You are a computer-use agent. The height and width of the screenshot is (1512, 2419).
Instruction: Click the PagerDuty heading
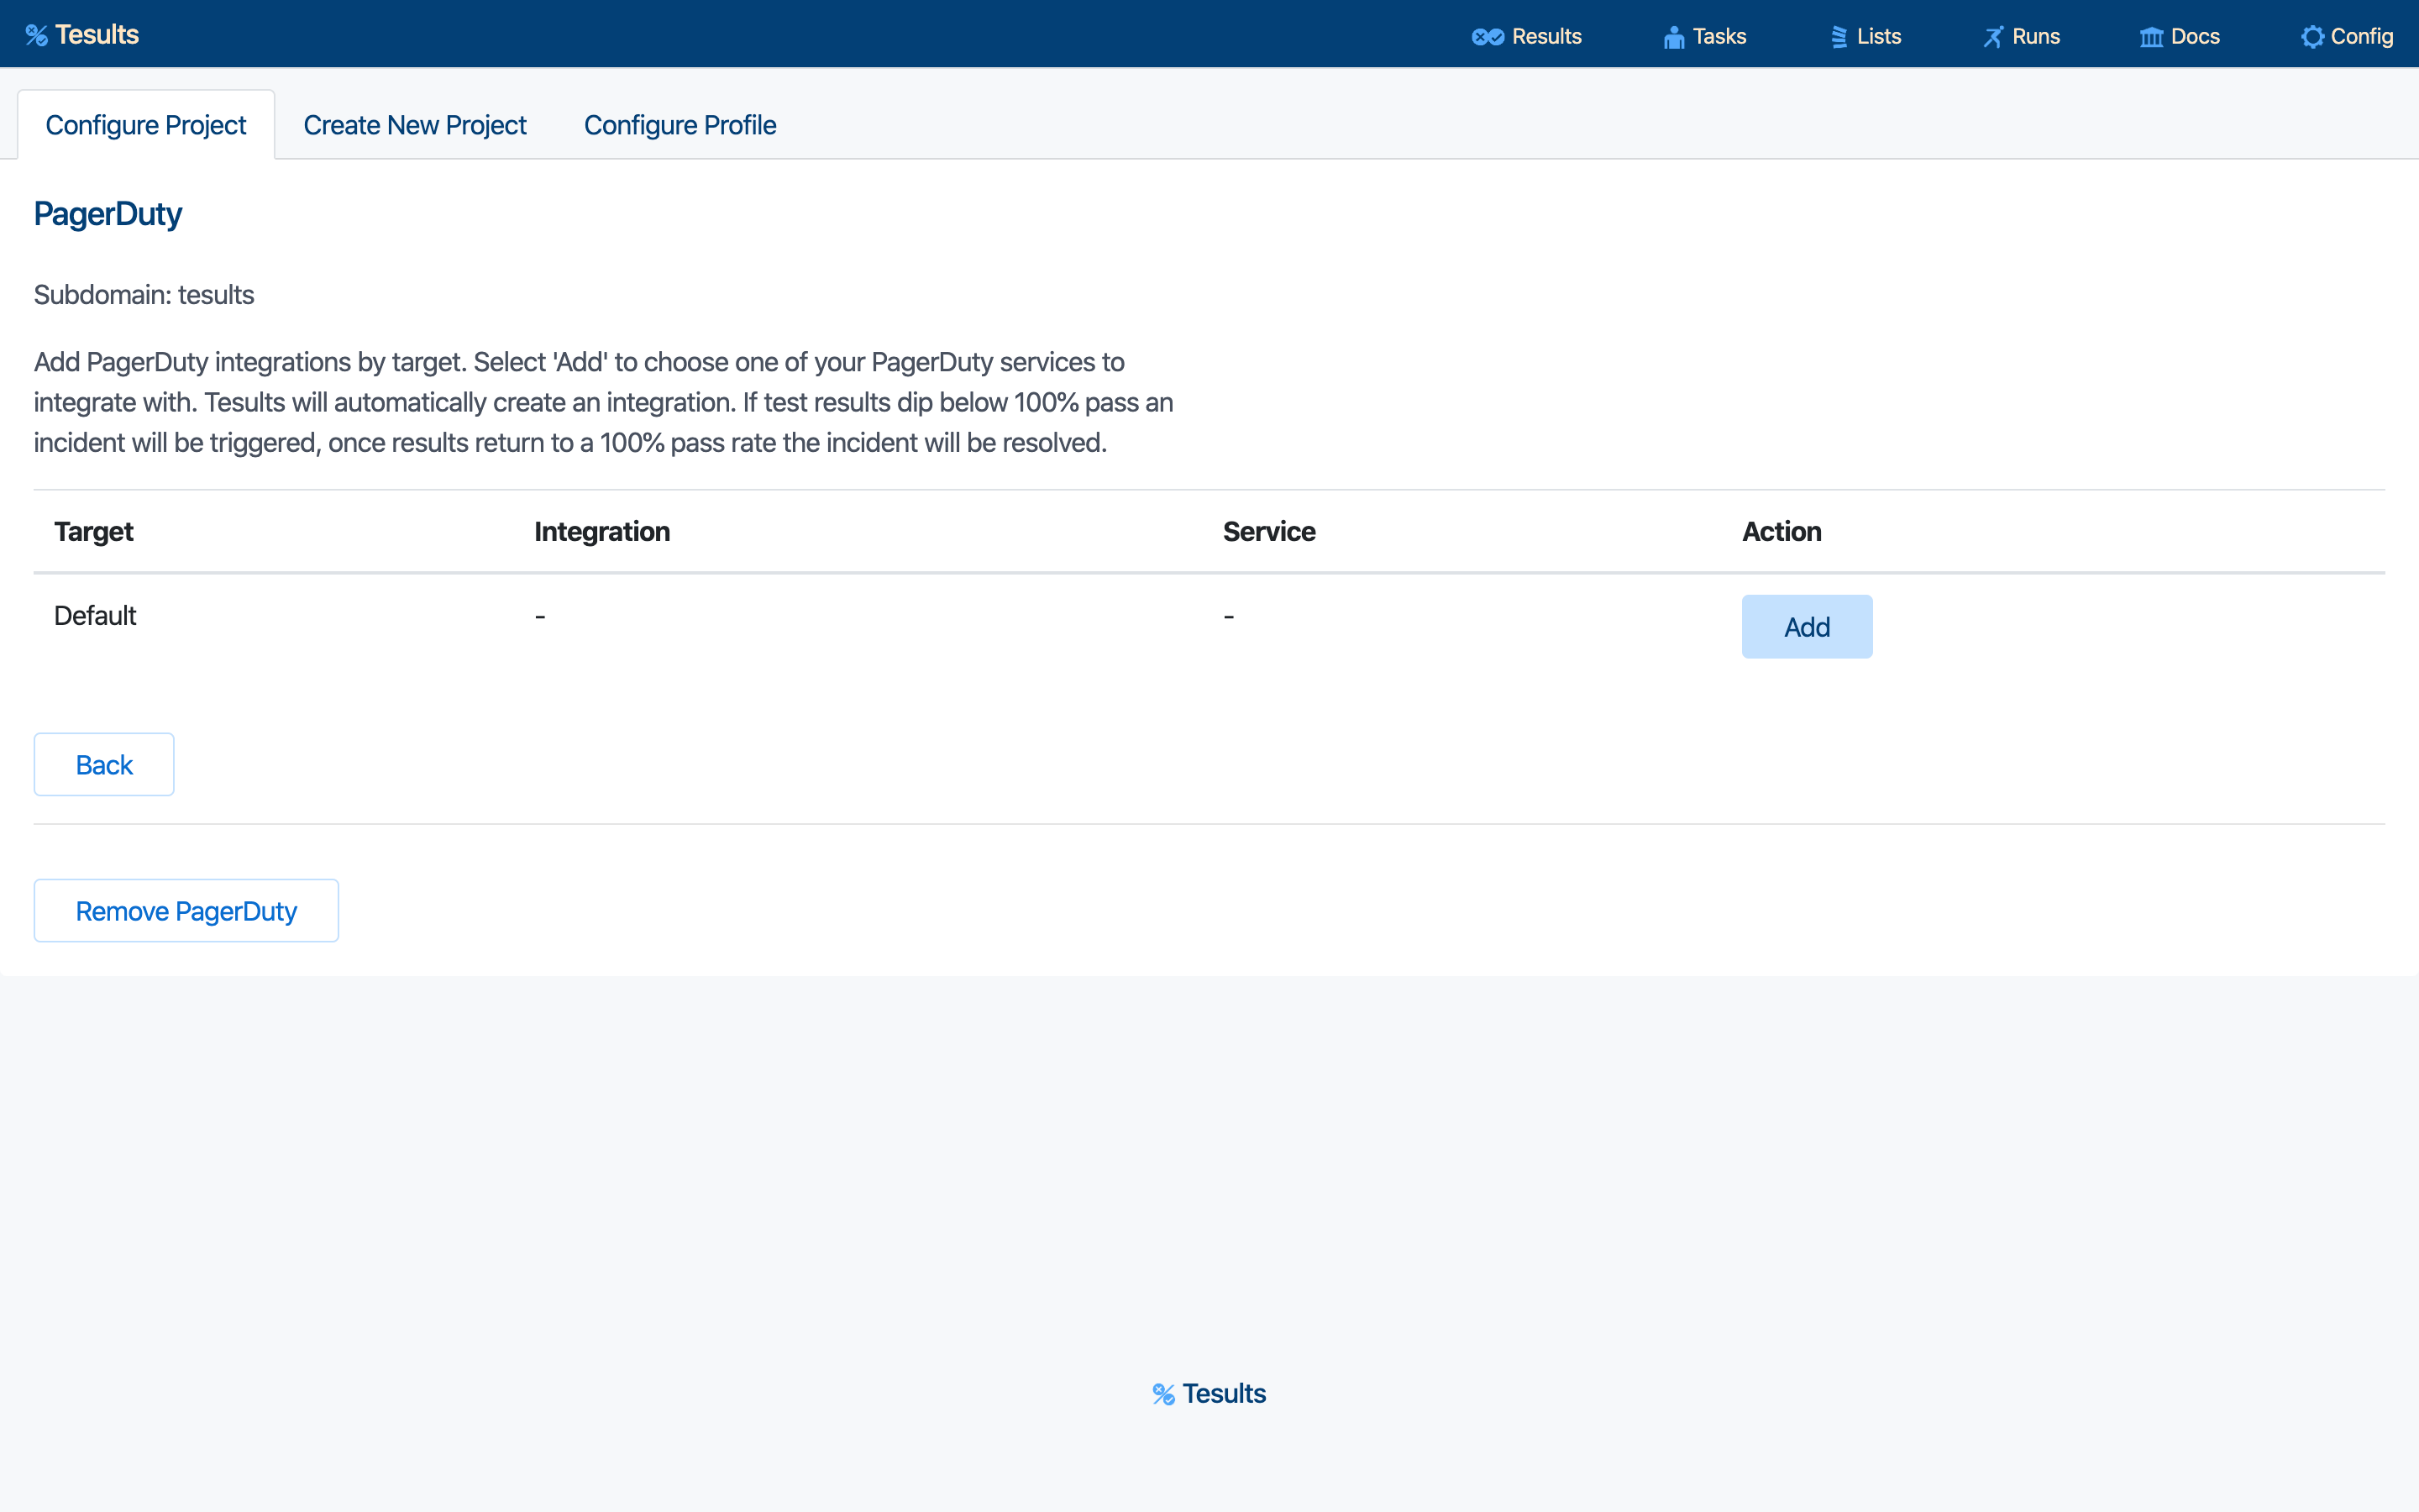tap(108, 214)
